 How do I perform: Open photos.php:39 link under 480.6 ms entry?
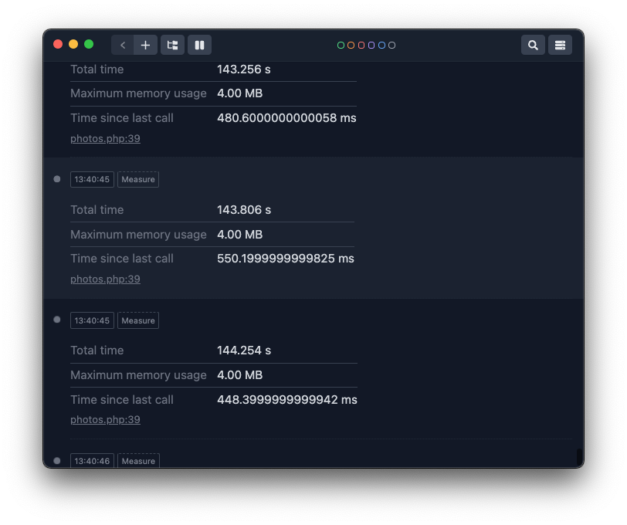tap(105, 139)
